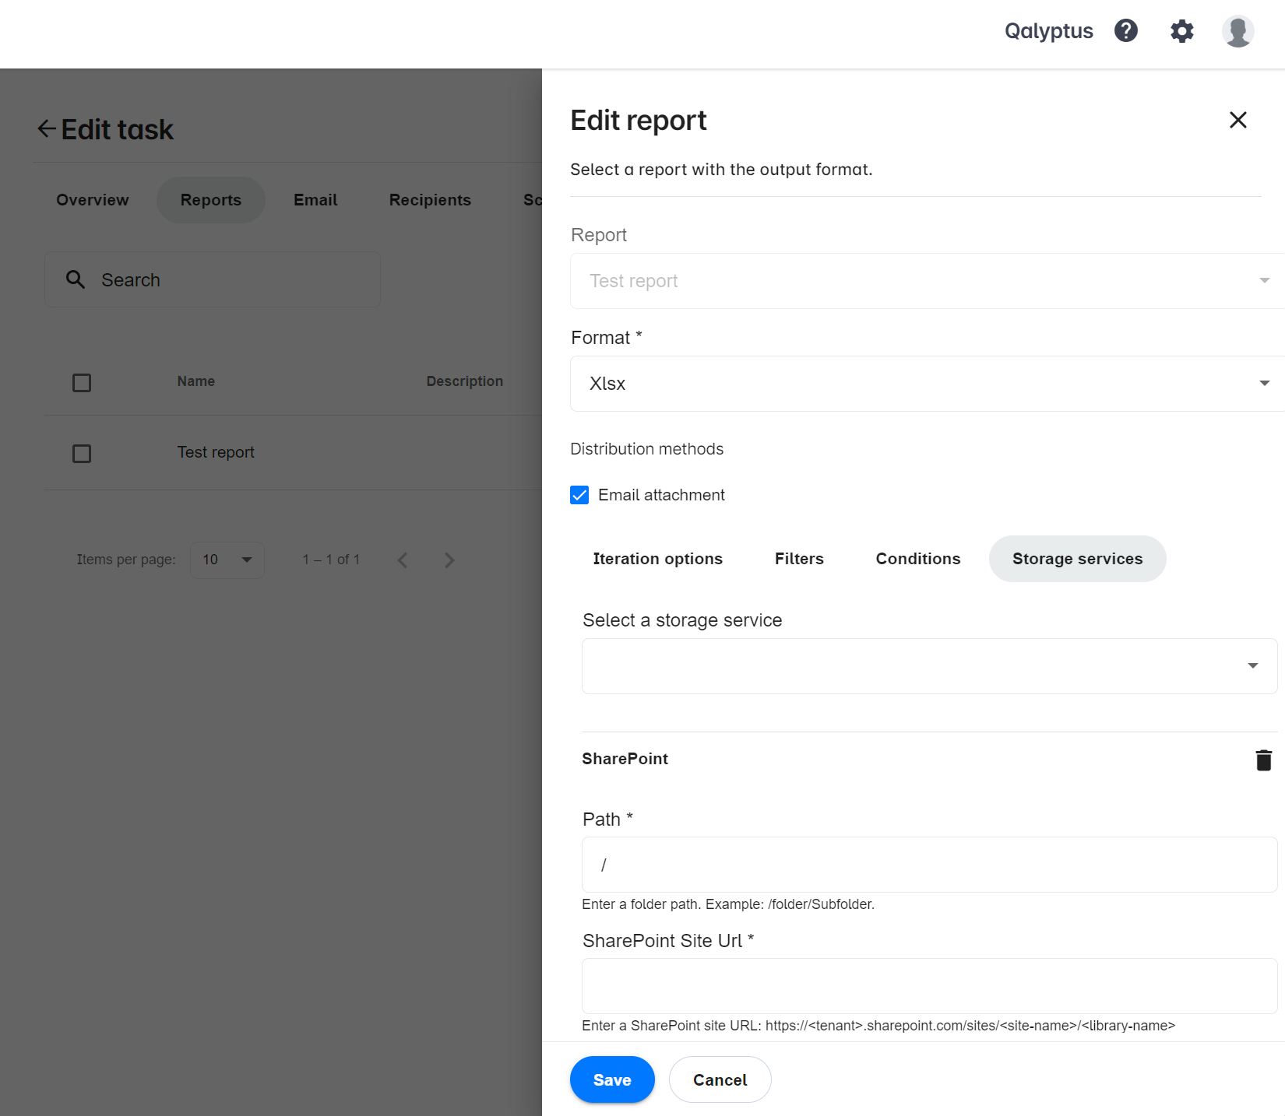Open the help menu via question mark icon
Image resolution: width=1285 pixels, height=1116 pixels.
1125,31
